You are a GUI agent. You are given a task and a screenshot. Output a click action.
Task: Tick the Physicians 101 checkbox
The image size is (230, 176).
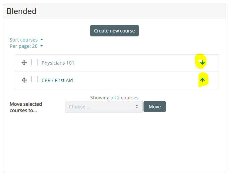pos(35,62)
